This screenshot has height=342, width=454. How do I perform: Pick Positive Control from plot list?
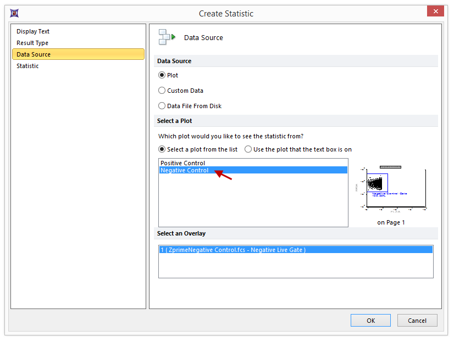click(x=182, y=163)
